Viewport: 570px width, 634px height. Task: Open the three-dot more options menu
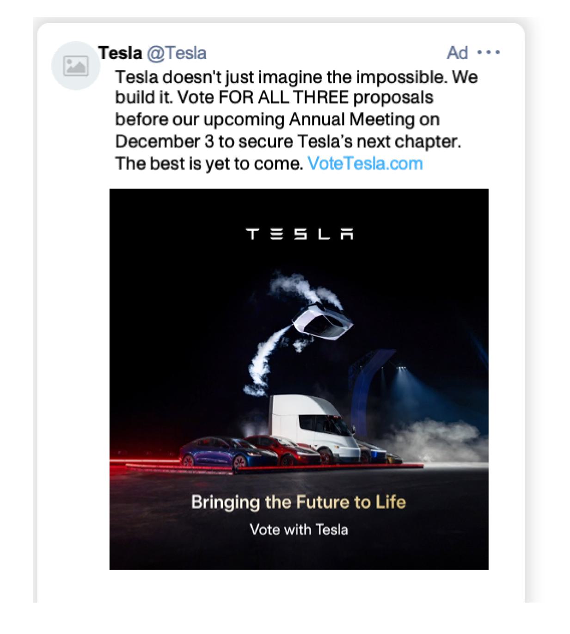[x=488, y=53]
